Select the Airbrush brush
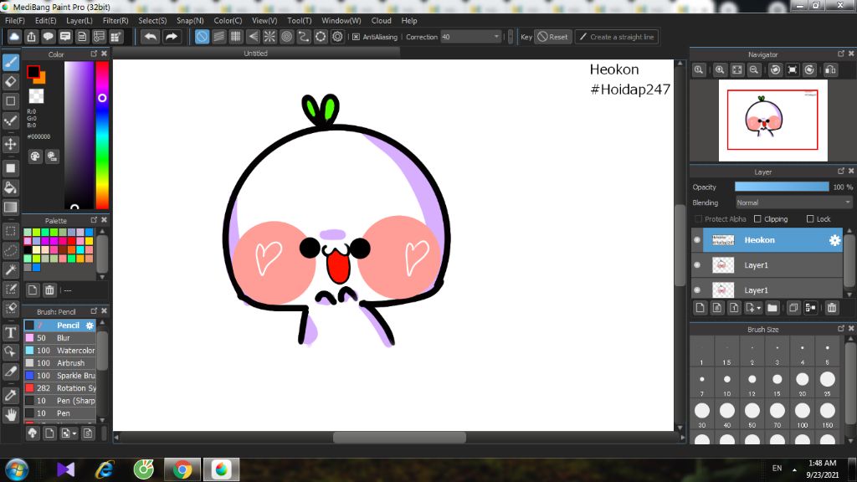 (60, 363)
